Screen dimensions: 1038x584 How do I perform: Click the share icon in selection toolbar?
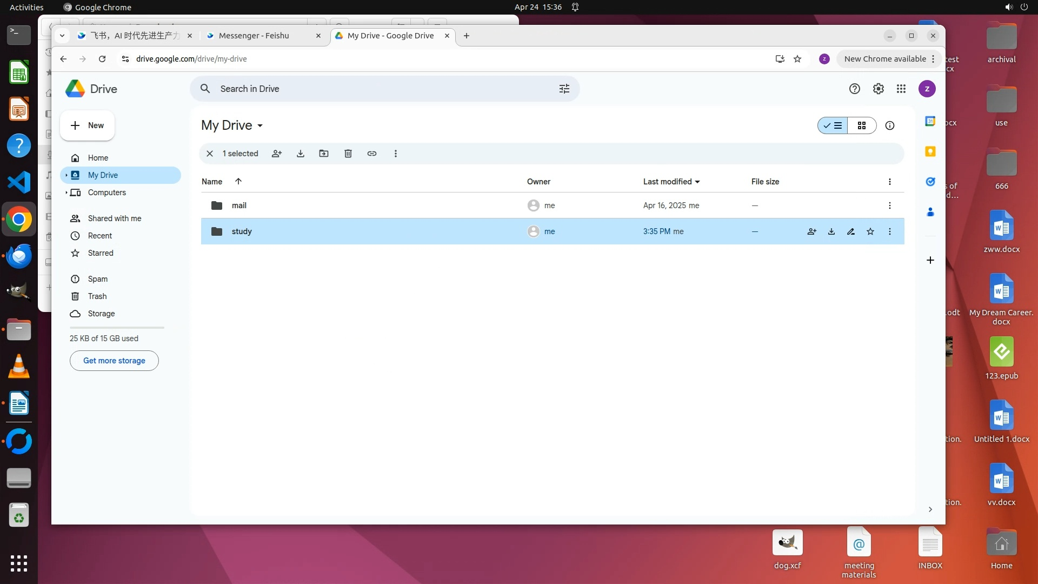[x=277, y=154]
